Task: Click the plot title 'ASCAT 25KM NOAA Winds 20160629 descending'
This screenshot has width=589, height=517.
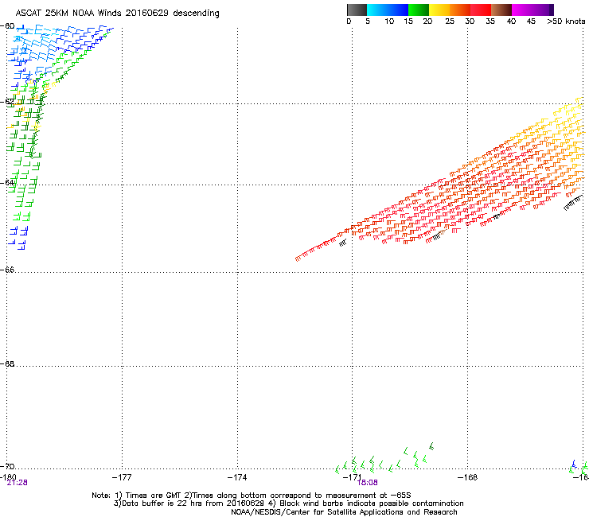Action: [117, 14]
